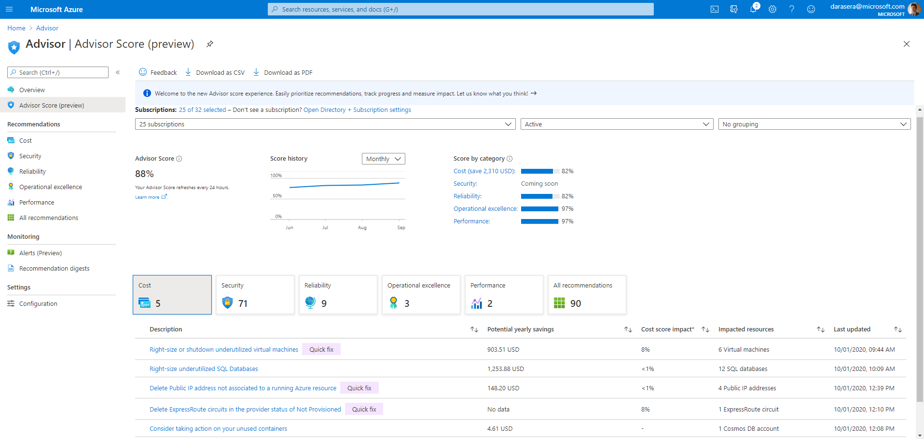Click the Reliability globe icon in the sidebar
The height and width of the screenshot is (439, 924).
[x=11, y=171]
